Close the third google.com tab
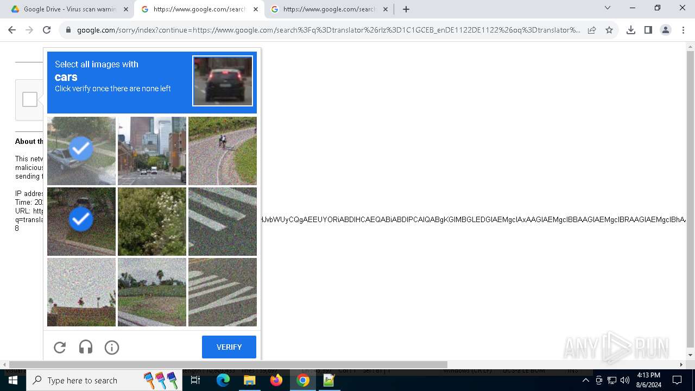Screen dimensions: 695x391 point(386,9)
